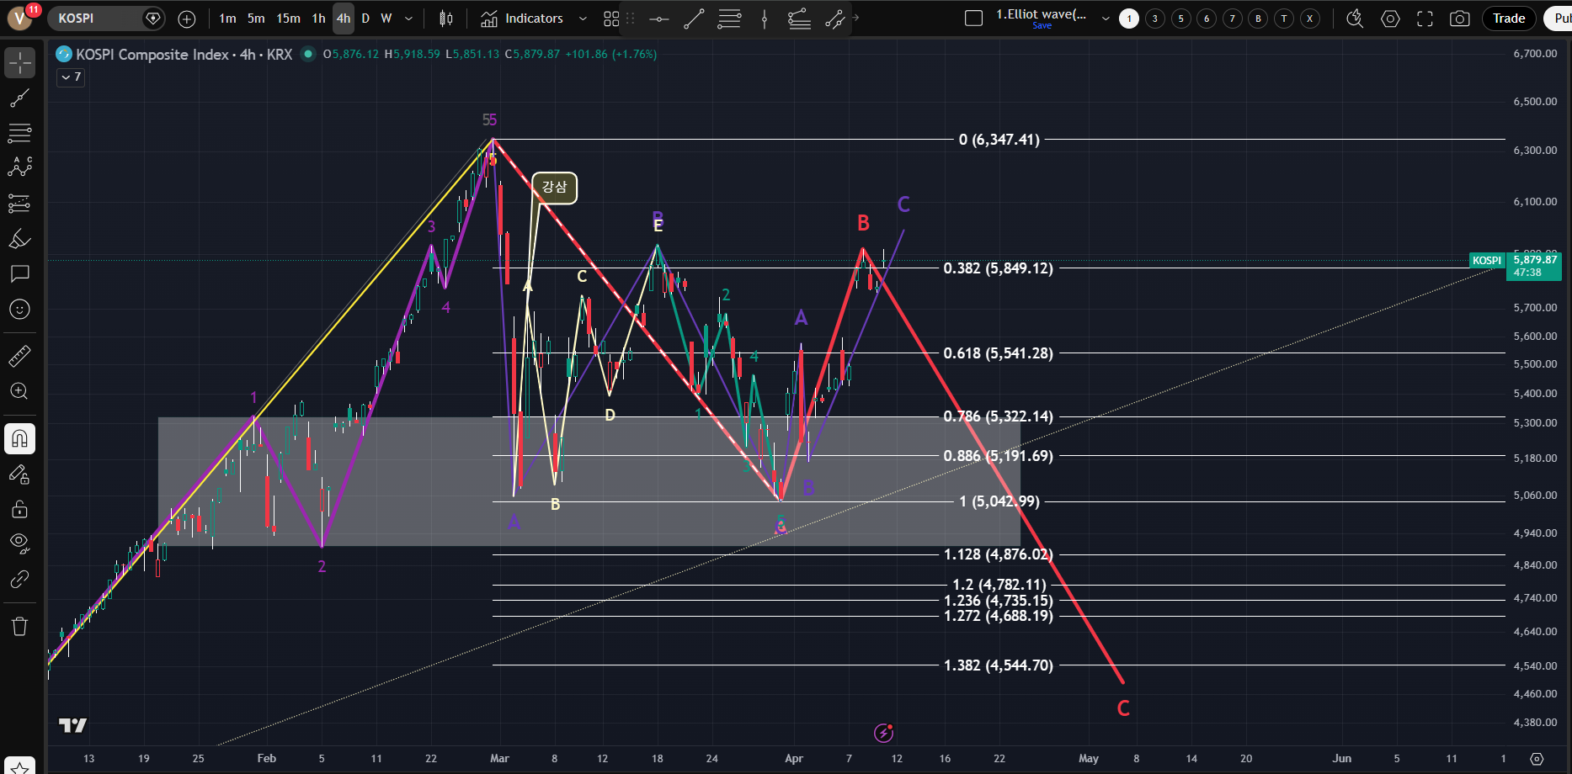Toggle magnet mode on the sidebar
This screenshot has width=1572, height=774.
20,438
